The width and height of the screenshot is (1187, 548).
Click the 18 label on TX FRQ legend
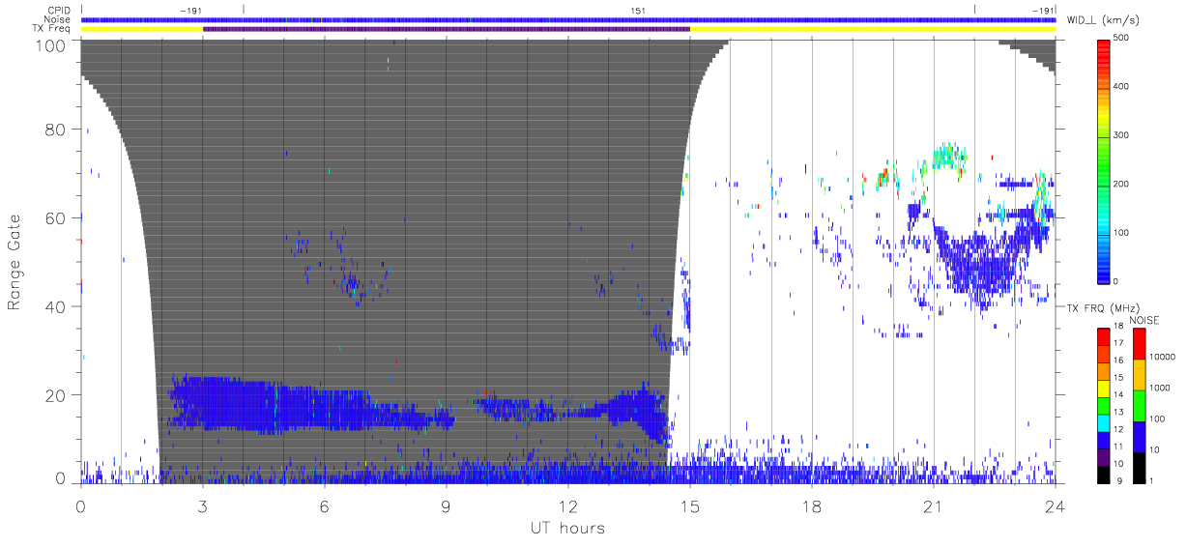tap(1117, 327)
